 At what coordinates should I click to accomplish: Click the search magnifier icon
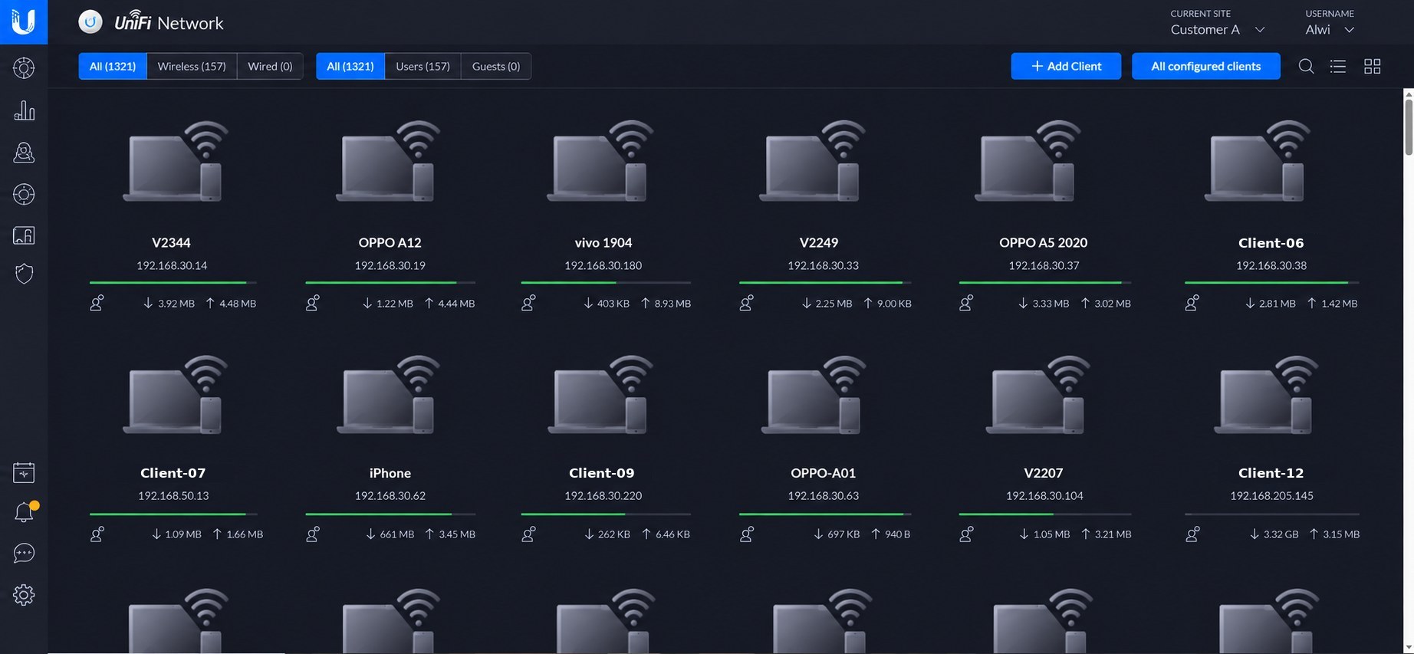pos(1306,67)
